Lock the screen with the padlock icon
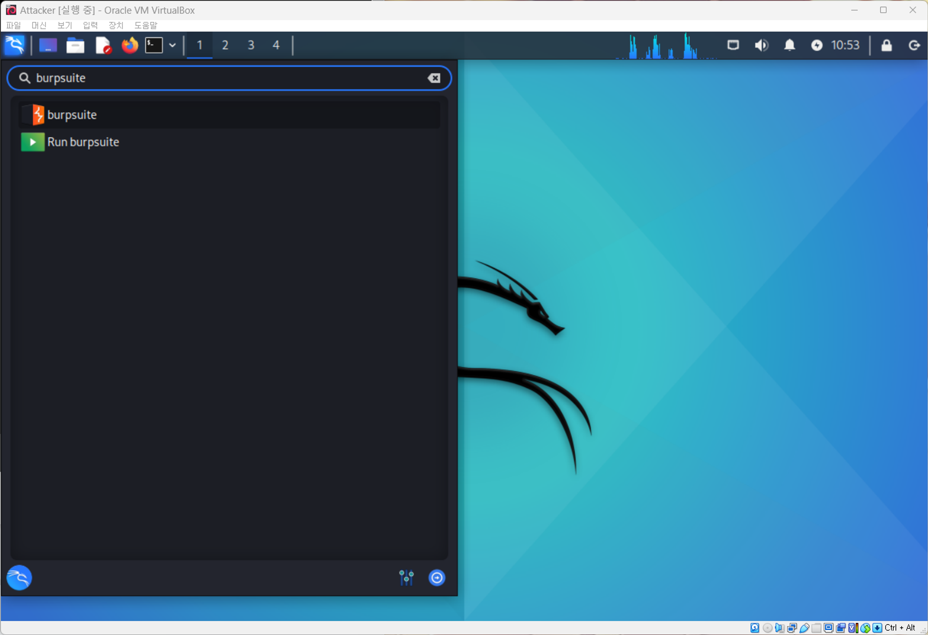 (x=886, y=45)
